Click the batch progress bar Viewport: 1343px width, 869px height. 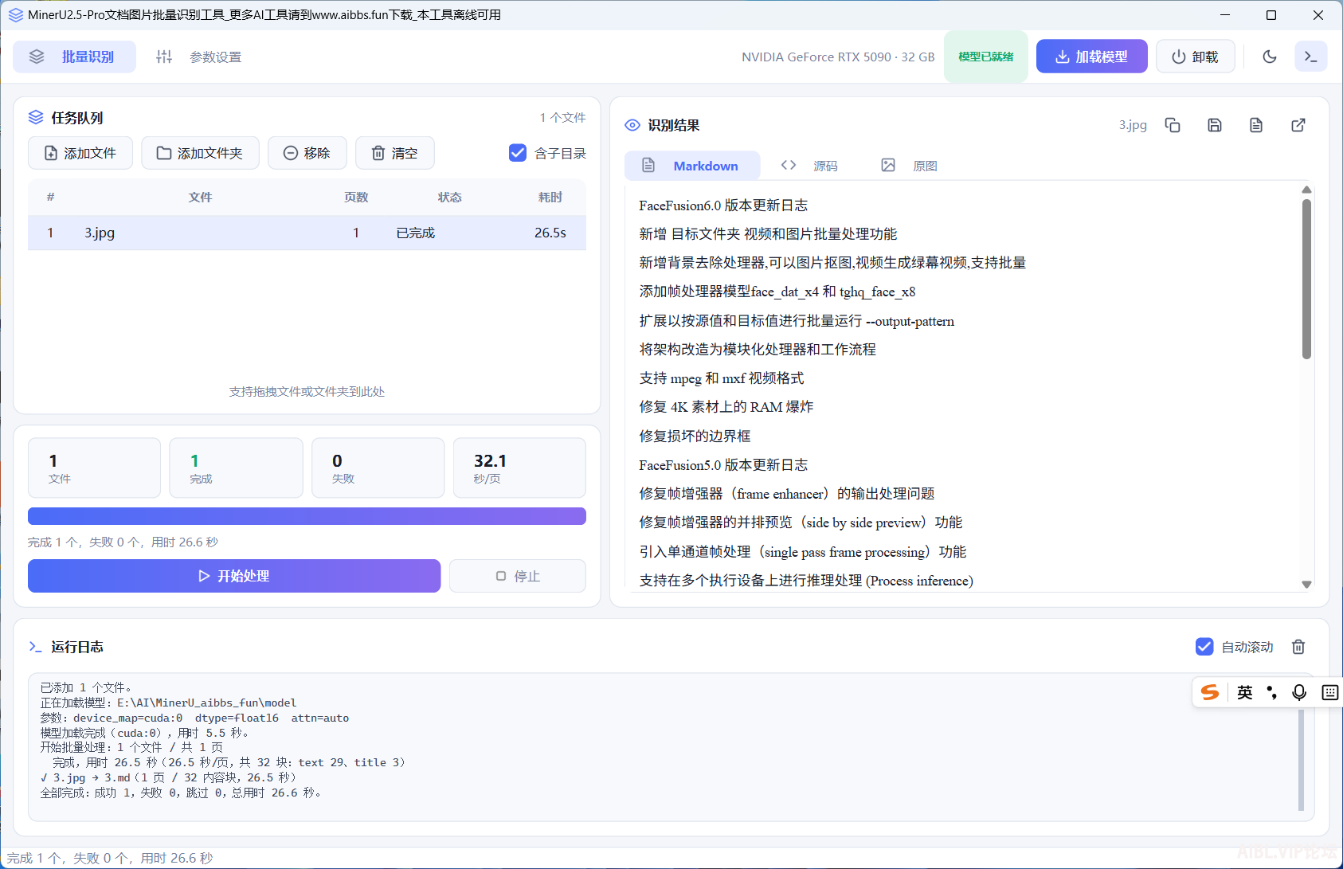(x=307, y=516)
